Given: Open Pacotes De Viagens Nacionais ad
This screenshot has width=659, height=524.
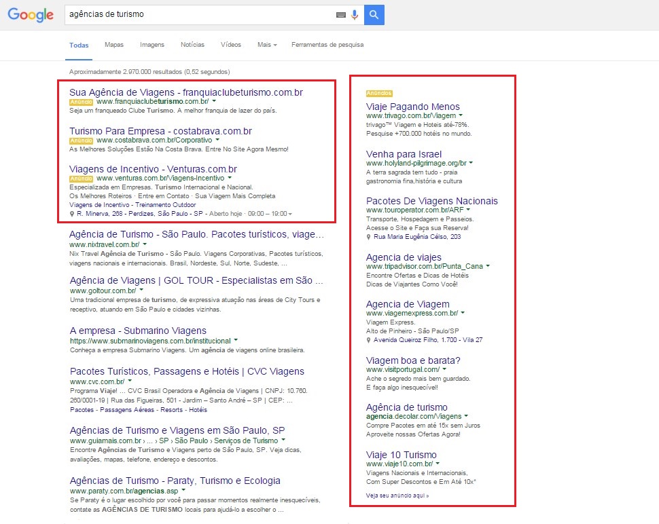Looking at the screenshot, I should click(431, 201).
